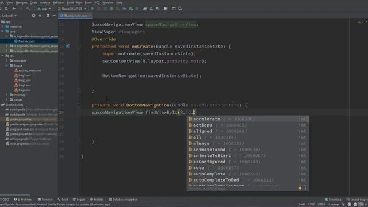Click the Device File Explorer layout icon
The width and height of the screenshot is (368, 207).
pyautogui.click(x=174, y=9)
